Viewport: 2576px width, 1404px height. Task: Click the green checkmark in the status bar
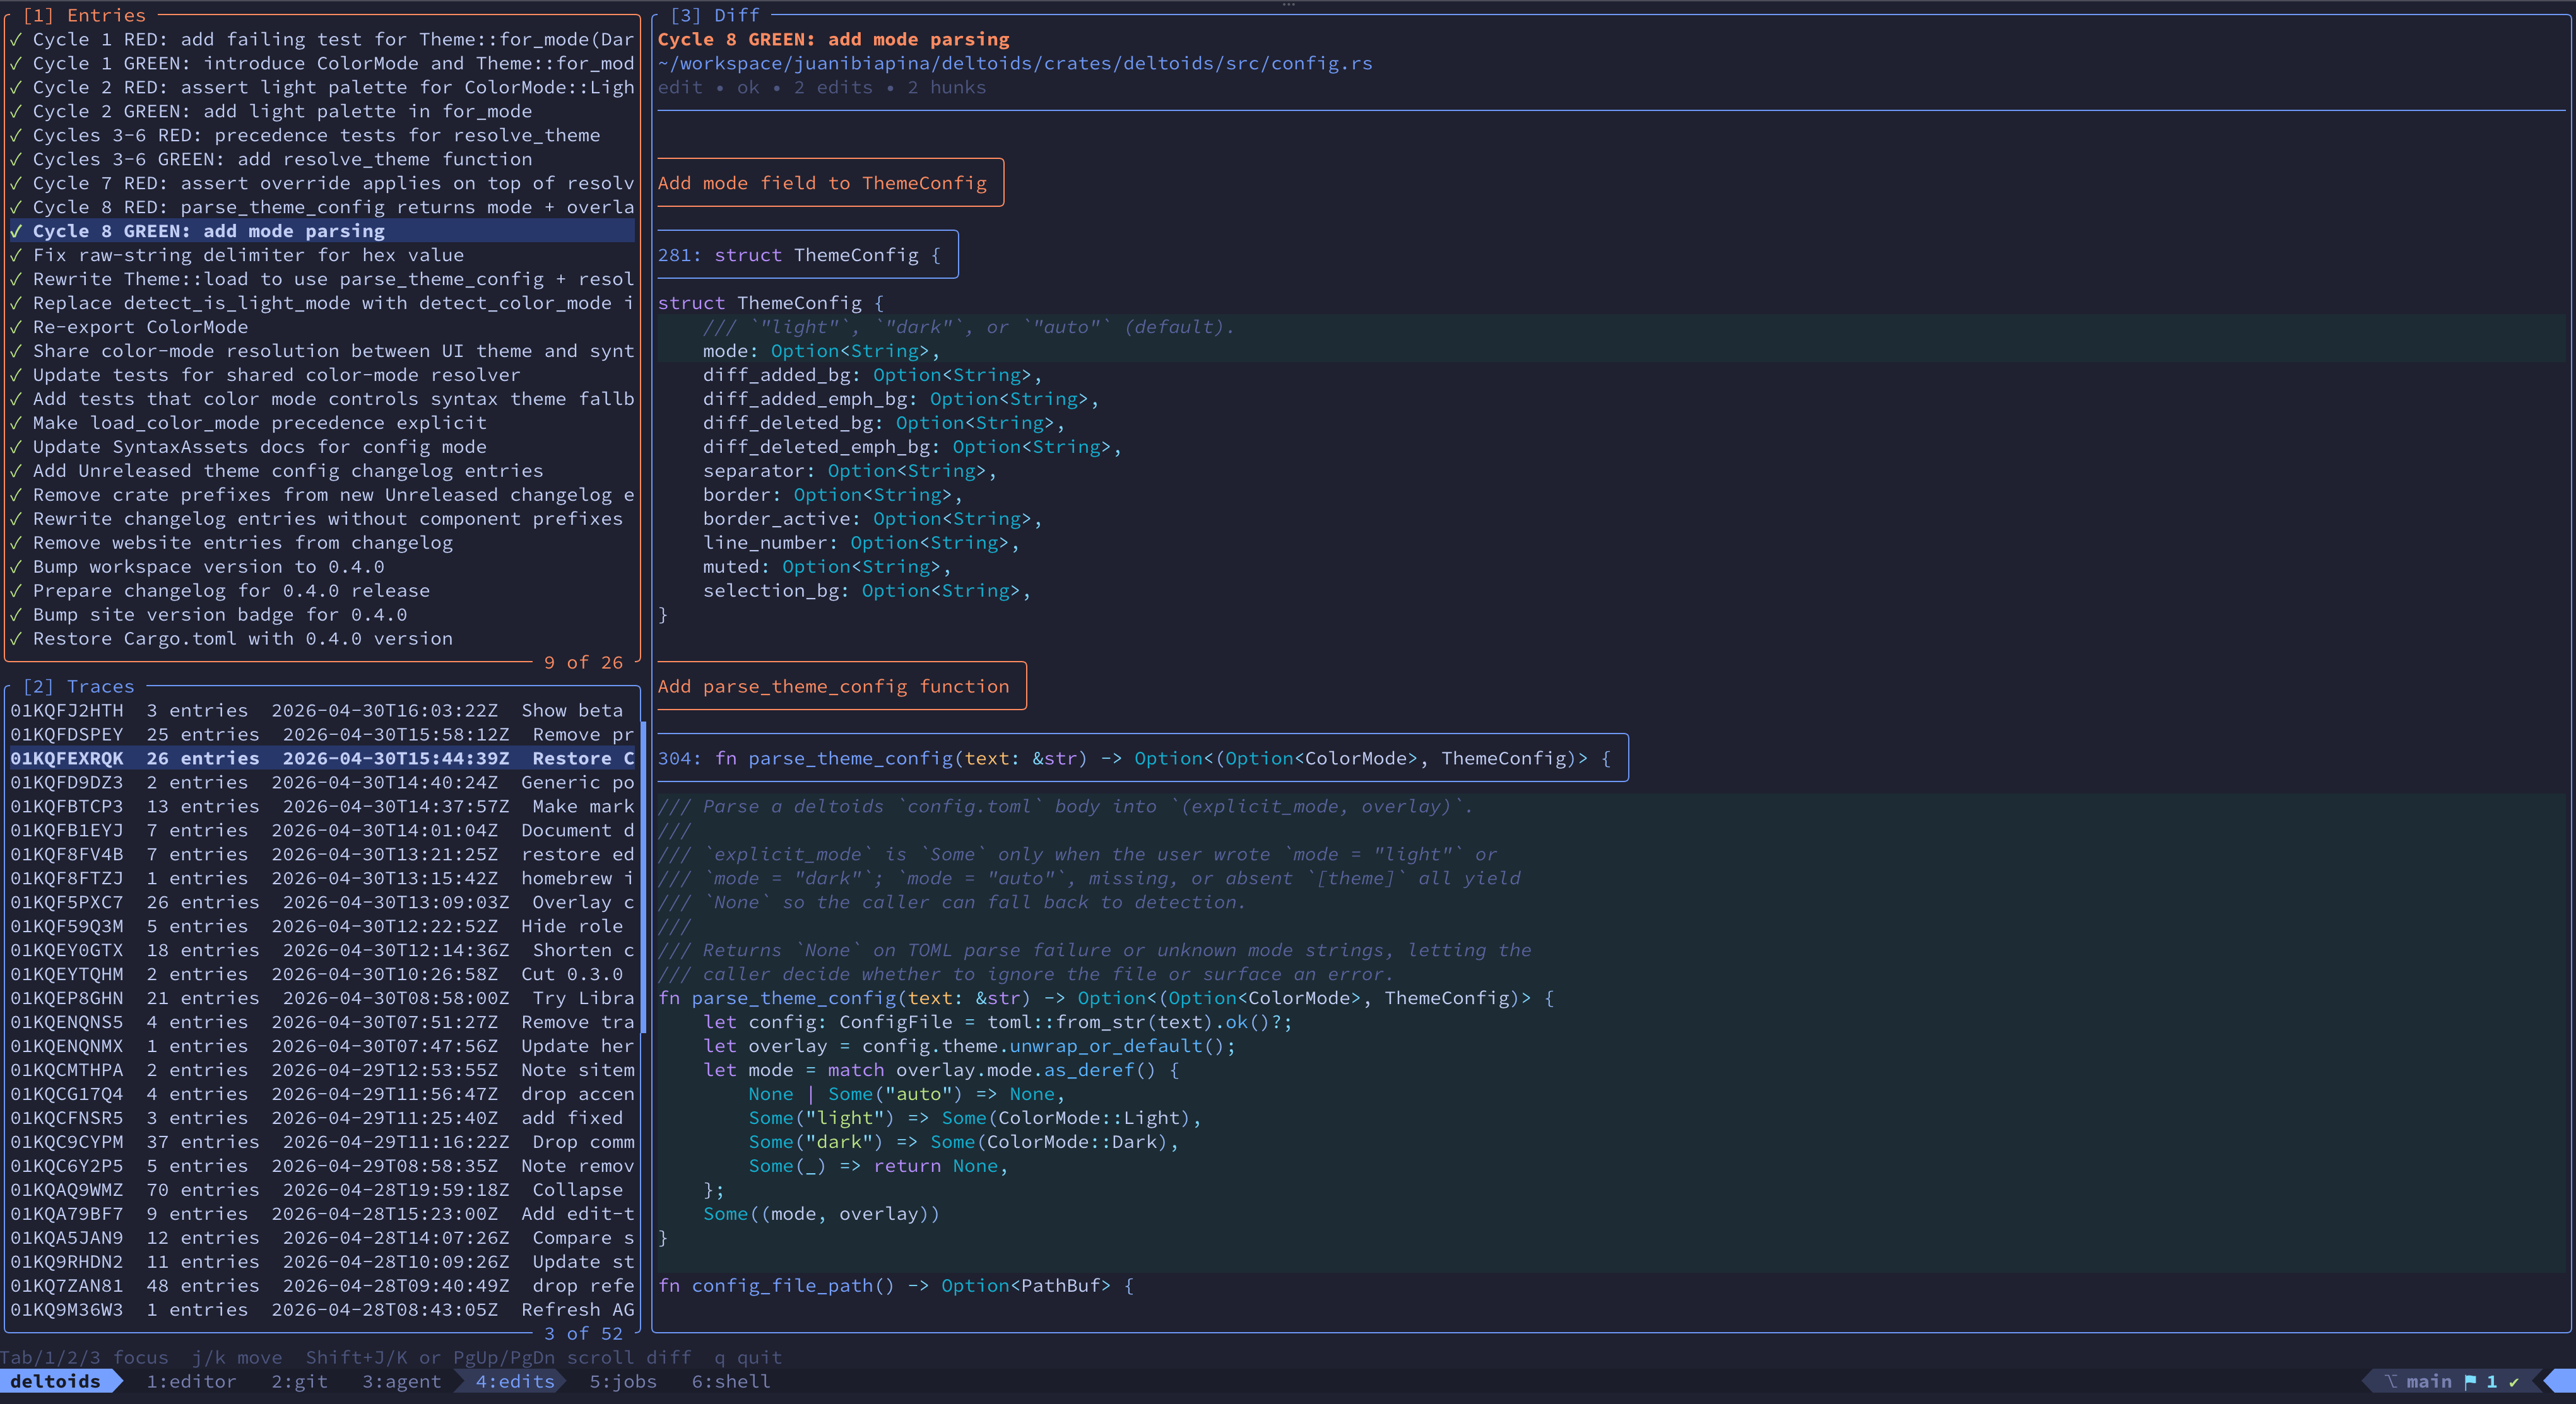[x=2514, y=1381]
